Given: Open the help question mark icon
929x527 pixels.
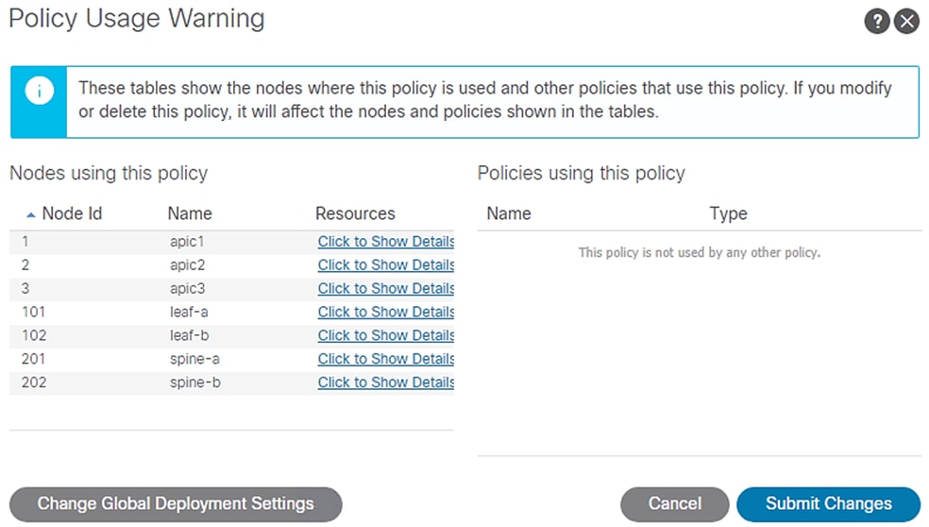Looking at the screenshot, I should click(x=877, y=22).
